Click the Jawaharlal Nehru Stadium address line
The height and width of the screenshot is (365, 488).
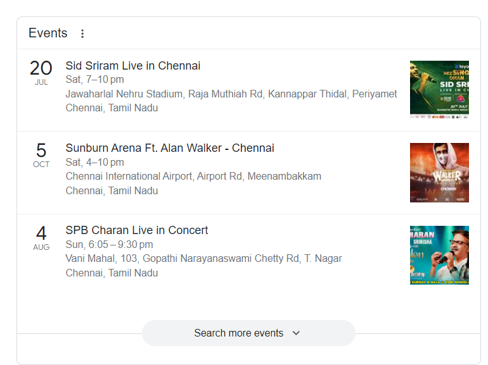coord(231,94)
